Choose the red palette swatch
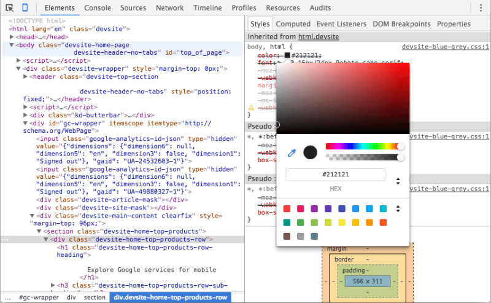 287,209
